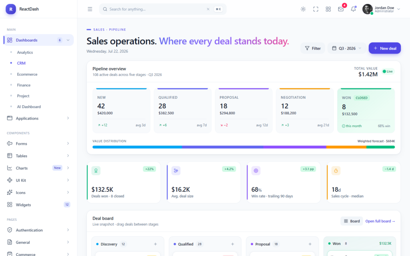Screen dimensions: 410x256
Task: Enter fullscreen mode via header icon
Action: coord(316,9)
